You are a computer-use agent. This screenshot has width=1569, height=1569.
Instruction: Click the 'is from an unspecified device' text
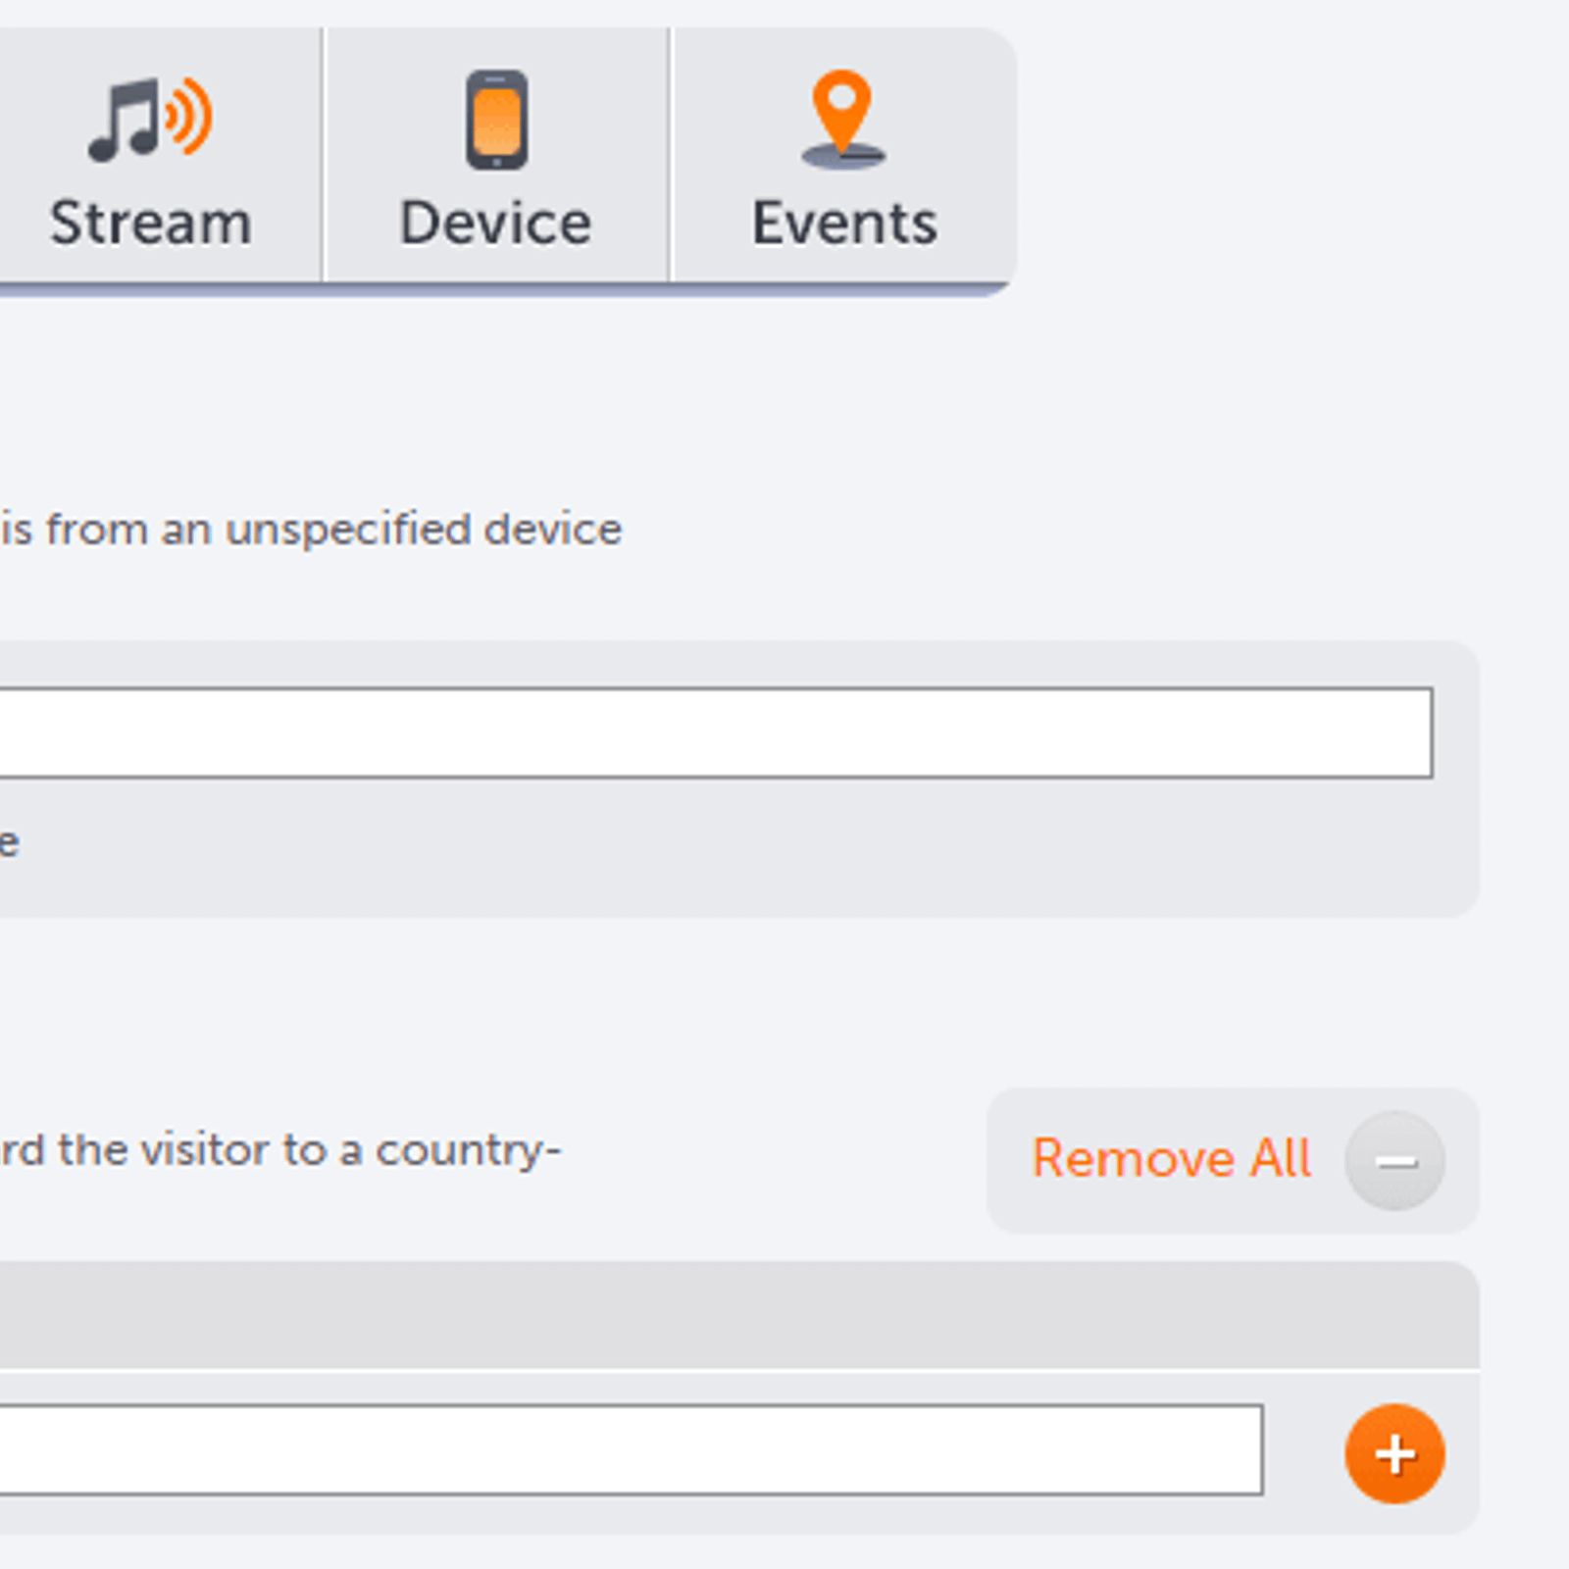point(311,531)
